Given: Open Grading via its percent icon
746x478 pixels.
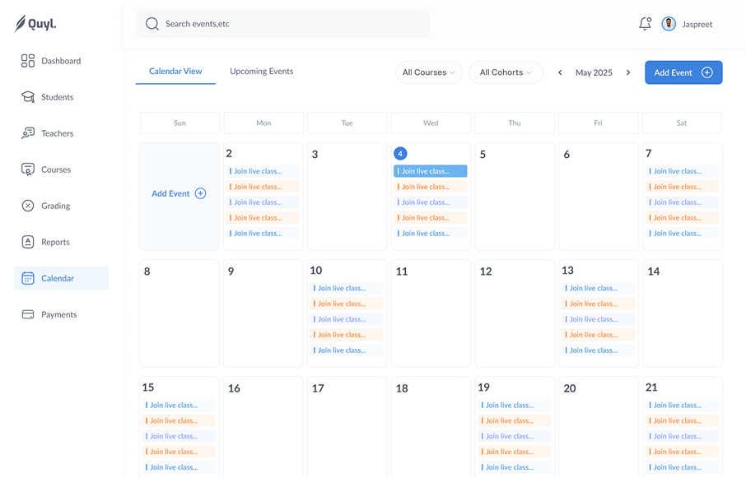Looking at the screenshot, I should click(28, 206).
